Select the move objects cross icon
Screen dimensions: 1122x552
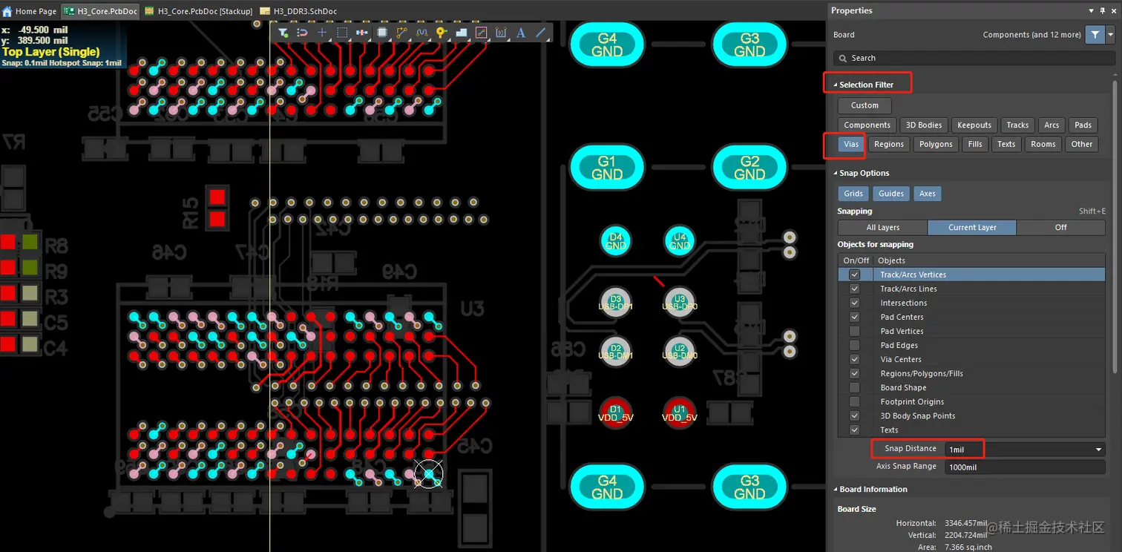(322, 33)
